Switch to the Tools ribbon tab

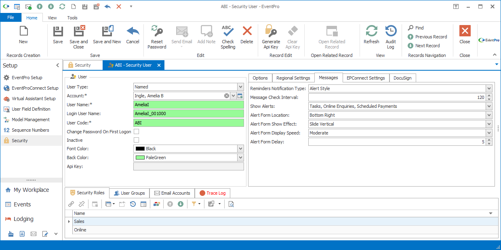coord(72,18)
